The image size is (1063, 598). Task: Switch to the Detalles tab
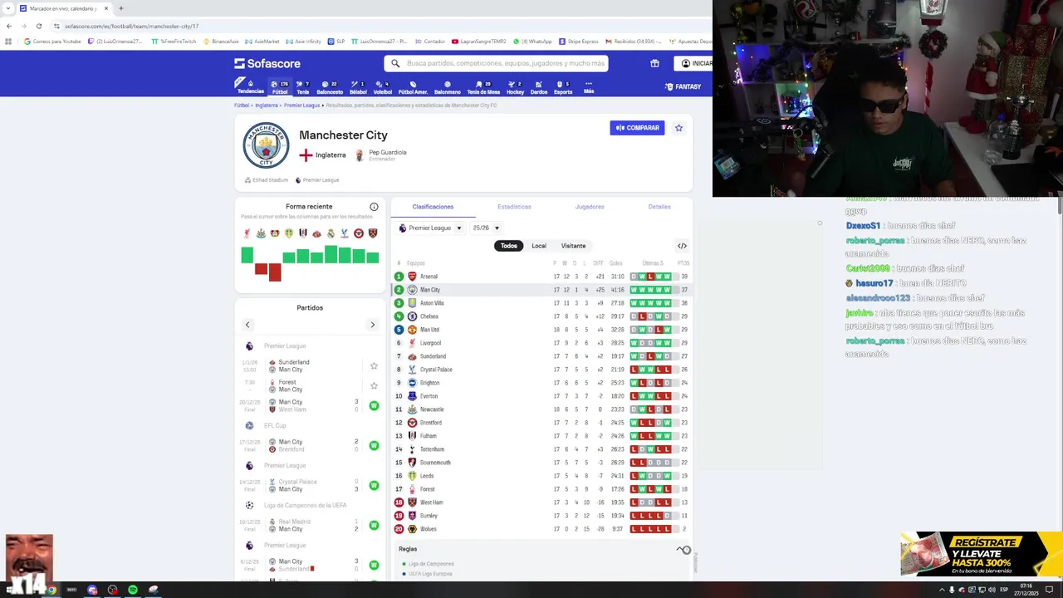pos(659,207)
